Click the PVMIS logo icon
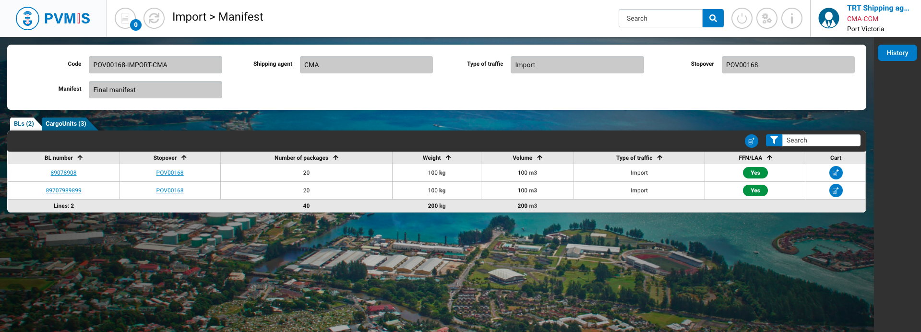 click(27, 19)
